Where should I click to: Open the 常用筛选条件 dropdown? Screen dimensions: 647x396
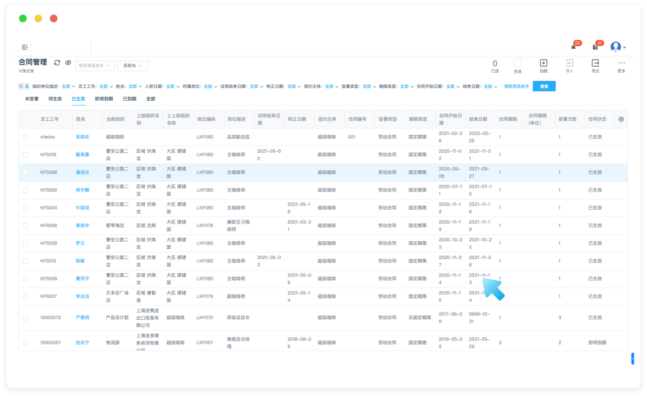[94, 66]
